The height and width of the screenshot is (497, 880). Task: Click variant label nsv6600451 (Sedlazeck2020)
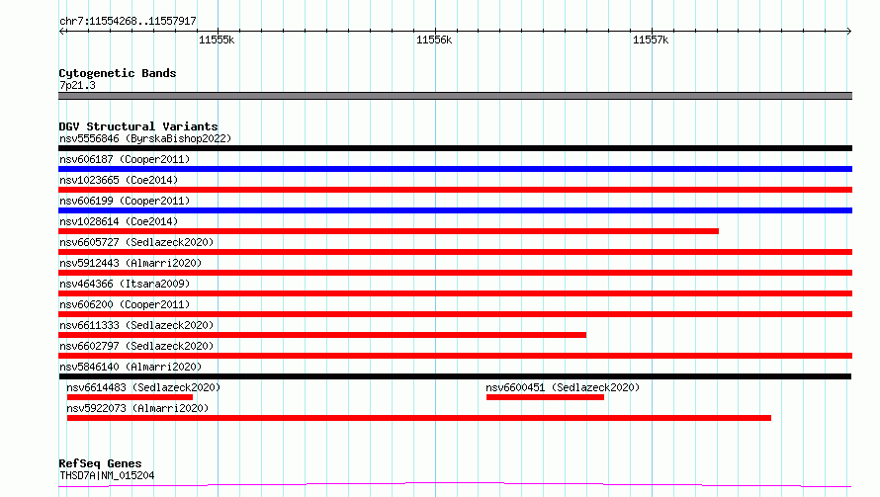[x=563, y=387]
